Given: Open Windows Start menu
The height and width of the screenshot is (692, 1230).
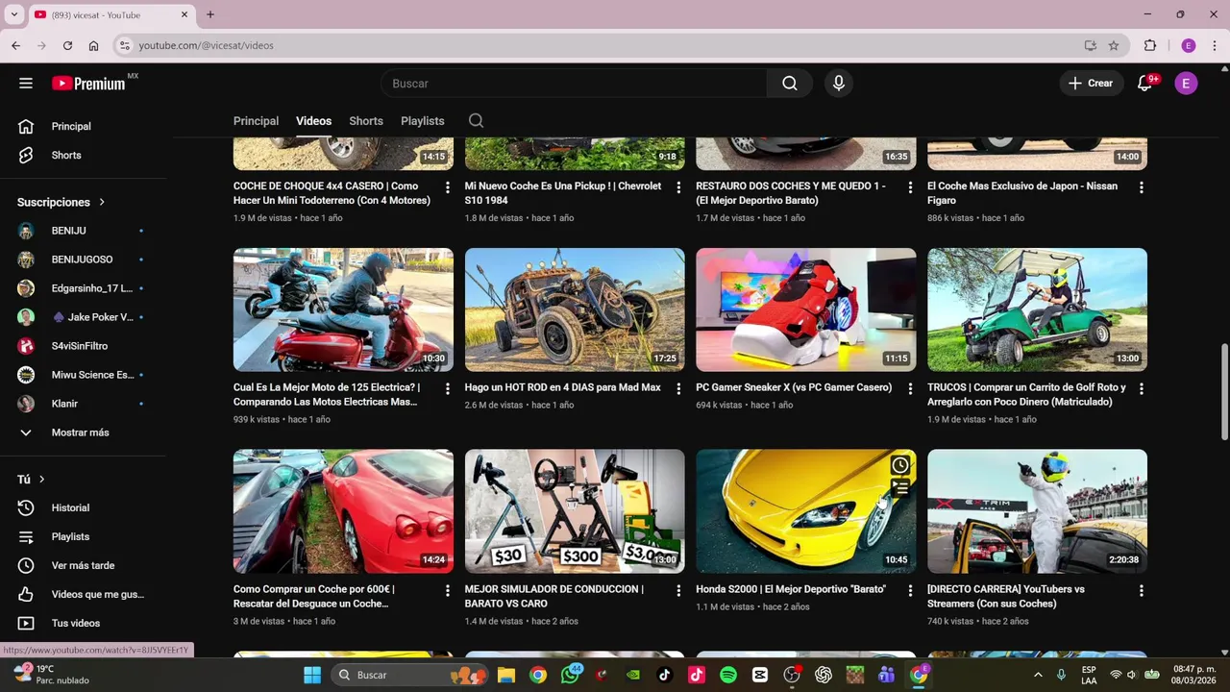Looking at the screenshot, I should (x=312, y=675).
